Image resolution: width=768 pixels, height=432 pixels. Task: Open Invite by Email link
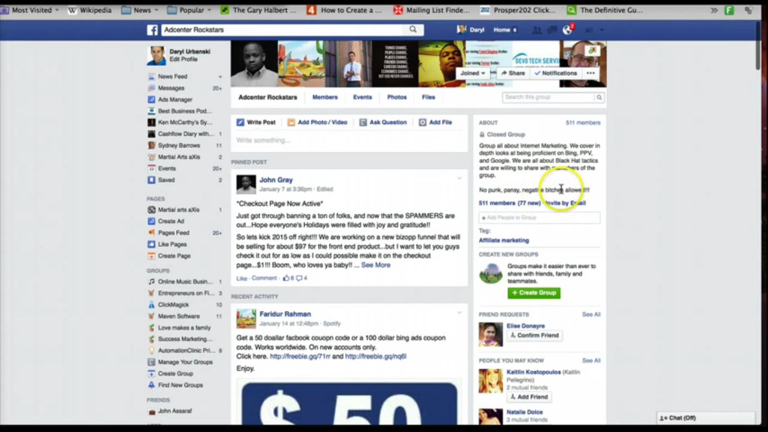pyautogui.click(x=566, y=203)
